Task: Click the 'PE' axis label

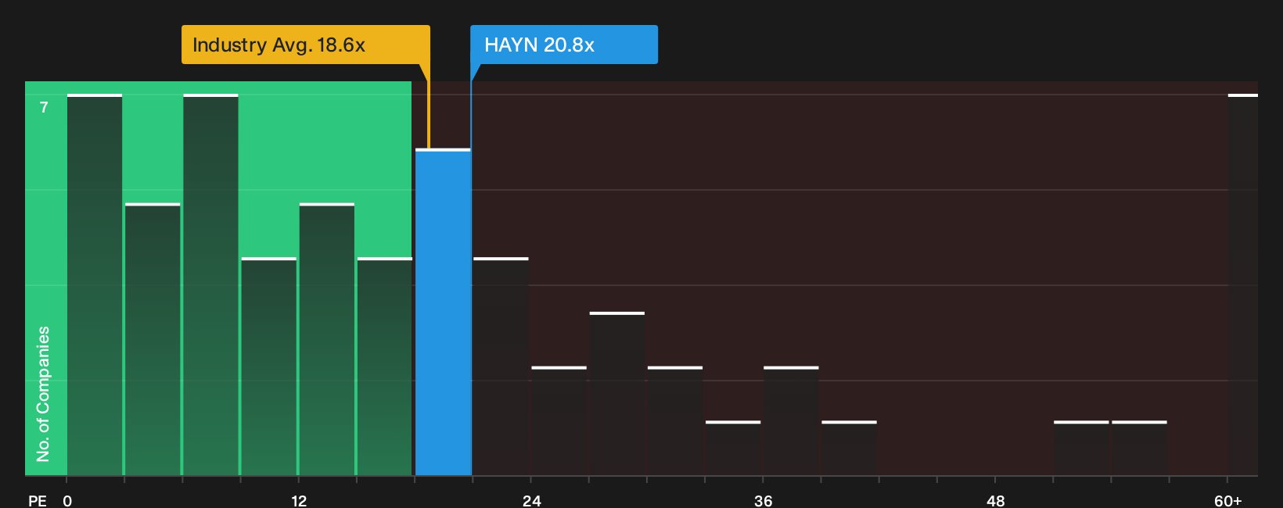Action: tap(38, 500)
